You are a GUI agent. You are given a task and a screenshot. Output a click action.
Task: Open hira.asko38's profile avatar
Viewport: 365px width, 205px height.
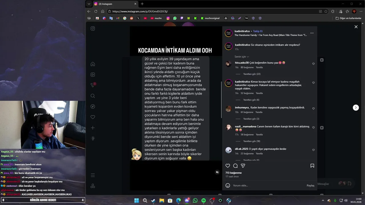(x=228, y=64)
